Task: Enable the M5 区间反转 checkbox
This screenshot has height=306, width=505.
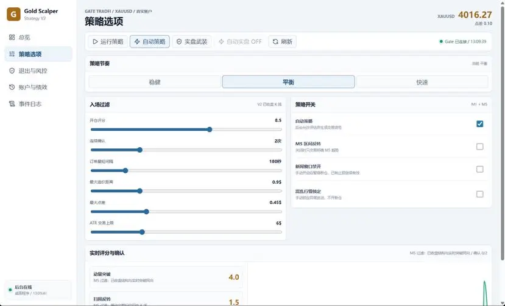Action: (479, 147)
